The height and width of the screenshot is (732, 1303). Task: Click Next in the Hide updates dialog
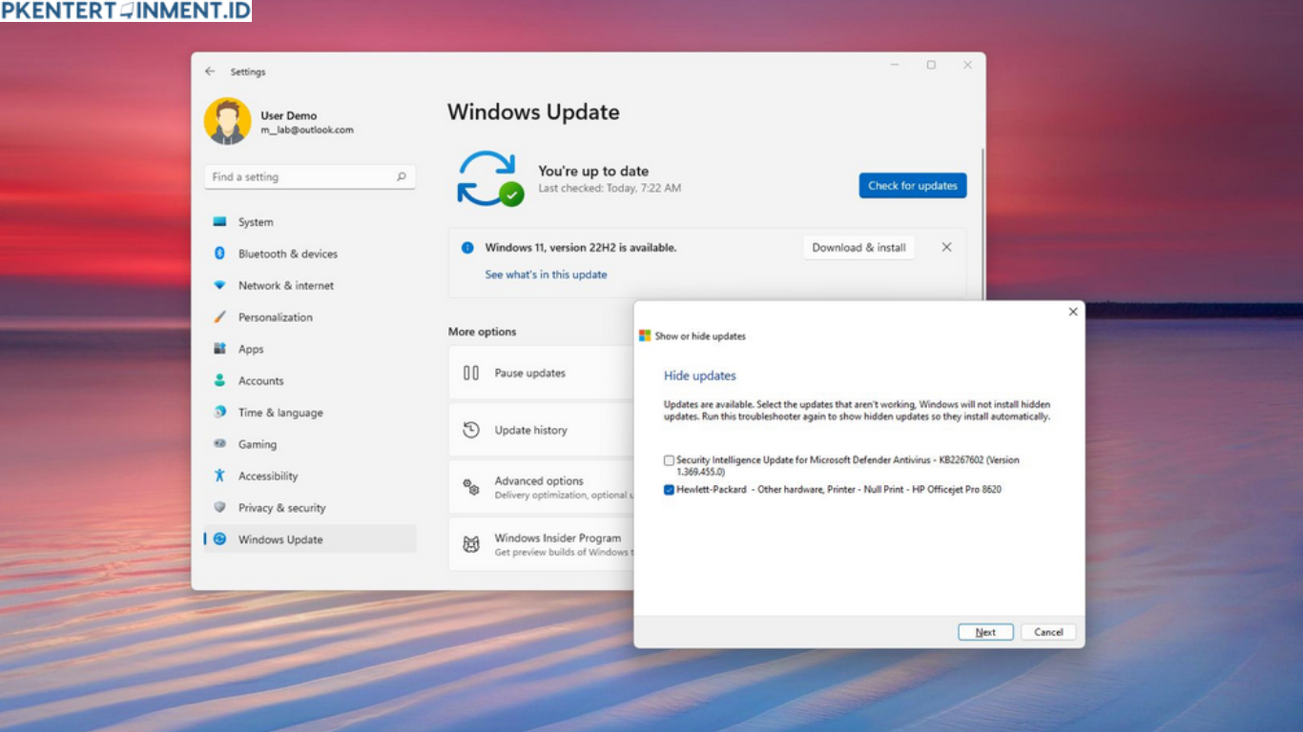(985, 631)
